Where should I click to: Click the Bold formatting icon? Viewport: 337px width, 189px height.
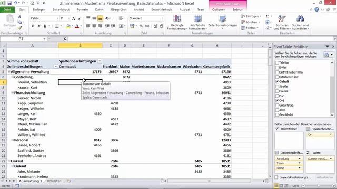(x=33, y=26)
